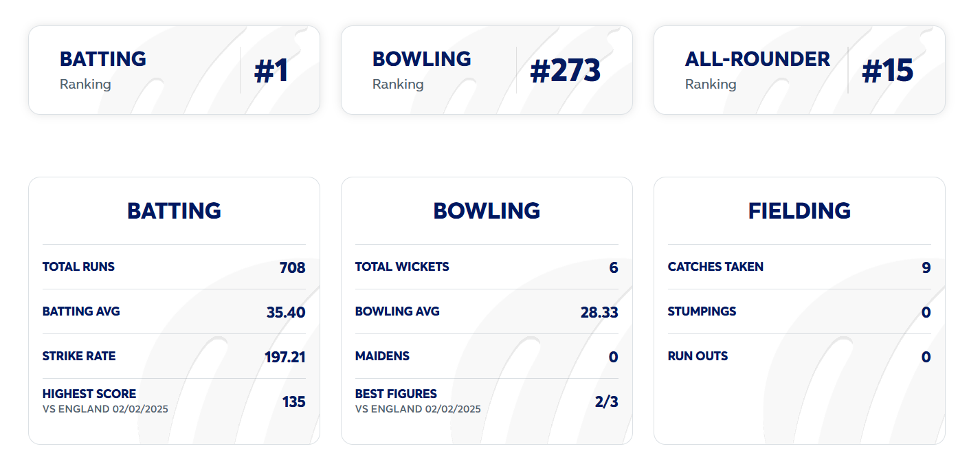Image resolution: width=969 pixels, height=462 pixels.
Task: Click the Strike Rate value 197.21
Action: (285, 357)
